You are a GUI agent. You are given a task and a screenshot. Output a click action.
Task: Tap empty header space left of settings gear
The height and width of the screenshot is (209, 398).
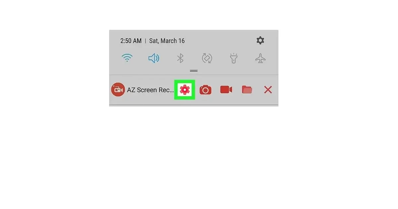click(x=221, y=41)
